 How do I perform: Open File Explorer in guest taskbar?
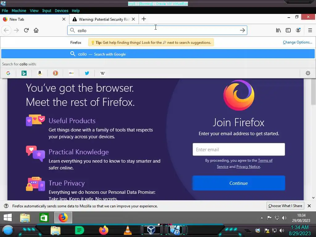click(x=25, y=218)
